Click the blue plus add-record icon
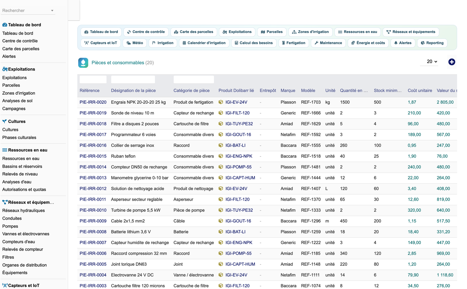This screenshot has height=289, width=467. coord(451,62)
